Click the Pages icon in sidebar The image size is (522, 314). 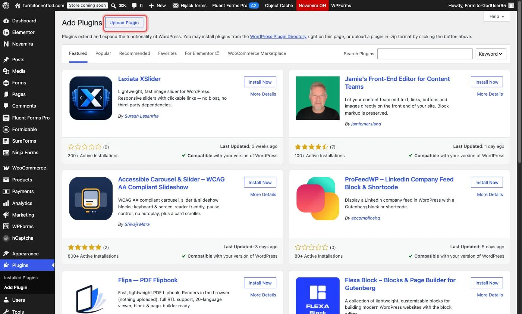[6, 94]
